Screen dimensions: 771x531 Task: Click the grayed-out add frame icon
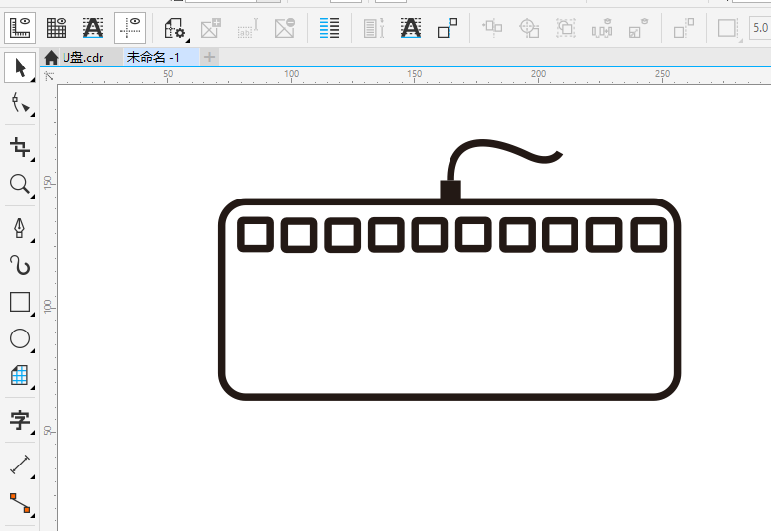point(211,28)
